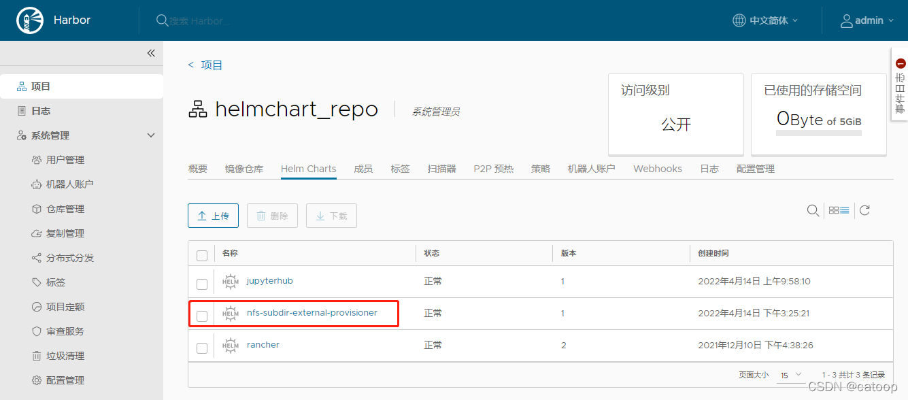This screenshot has height=400, width=908.
Task: Click the Helm icon for jupyterhub
Action: [231, 282]
